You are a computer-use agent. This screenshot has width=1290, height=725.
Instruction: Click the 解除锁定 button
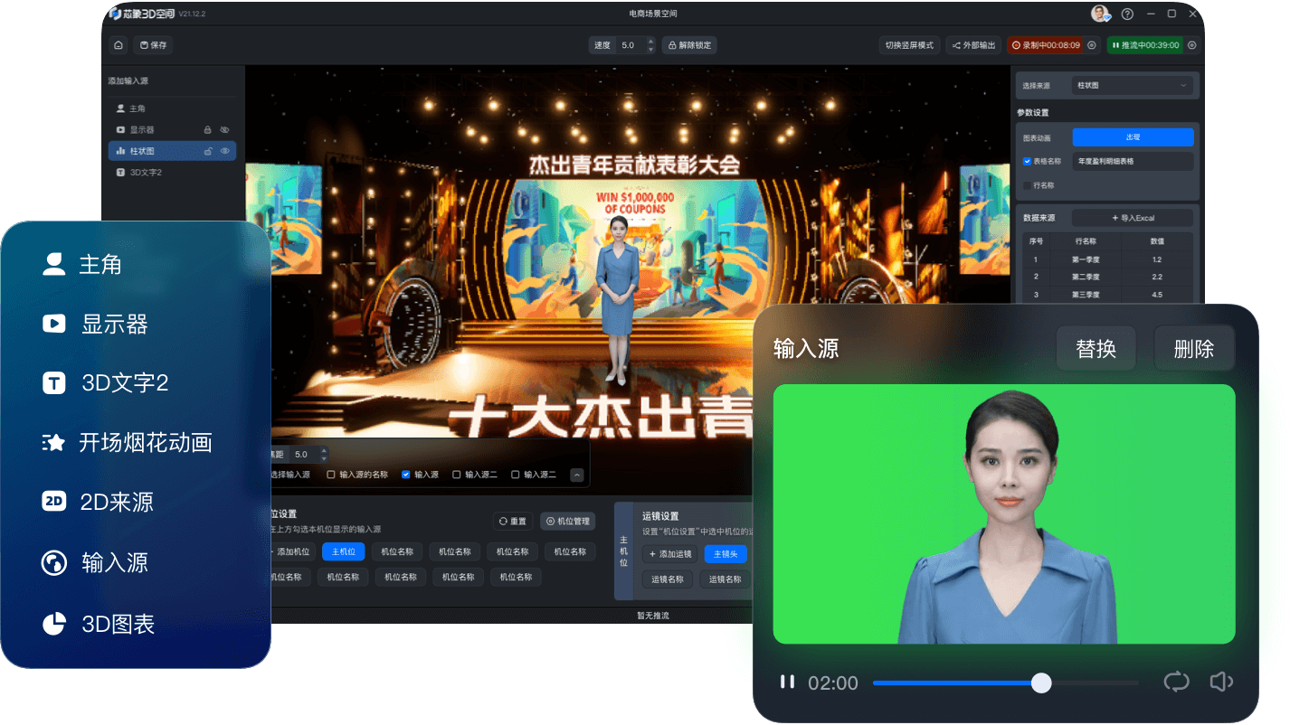(x=689, y=45)
